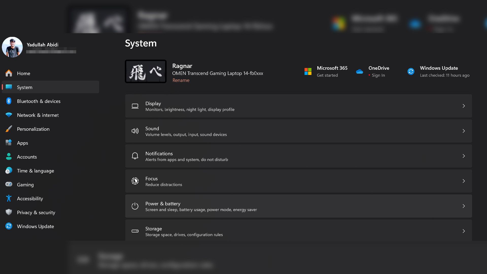
Task: Click OneDrive Sign In
Action: (378, 75)
